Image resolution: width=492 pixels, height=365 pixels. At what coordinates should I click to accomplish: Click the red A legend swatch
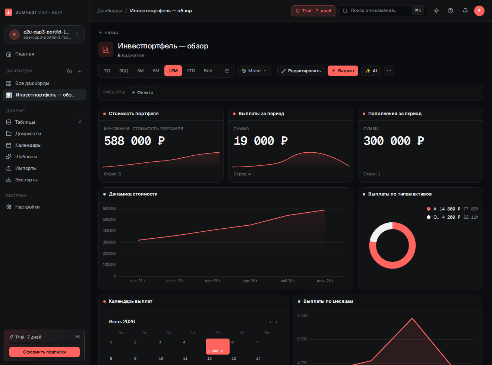[x=429, y=209]
